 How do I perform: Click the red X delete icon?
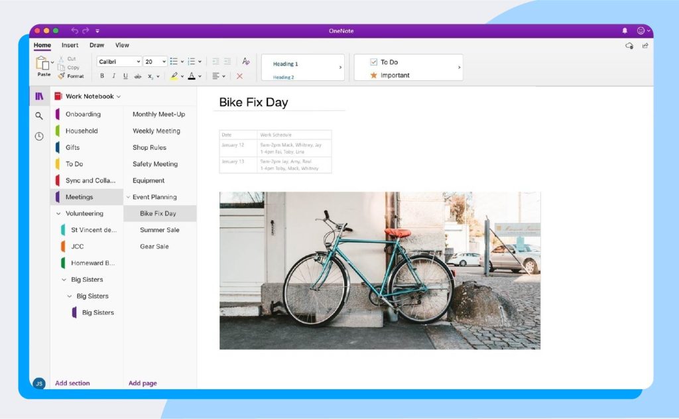click(x=240, y=76)
